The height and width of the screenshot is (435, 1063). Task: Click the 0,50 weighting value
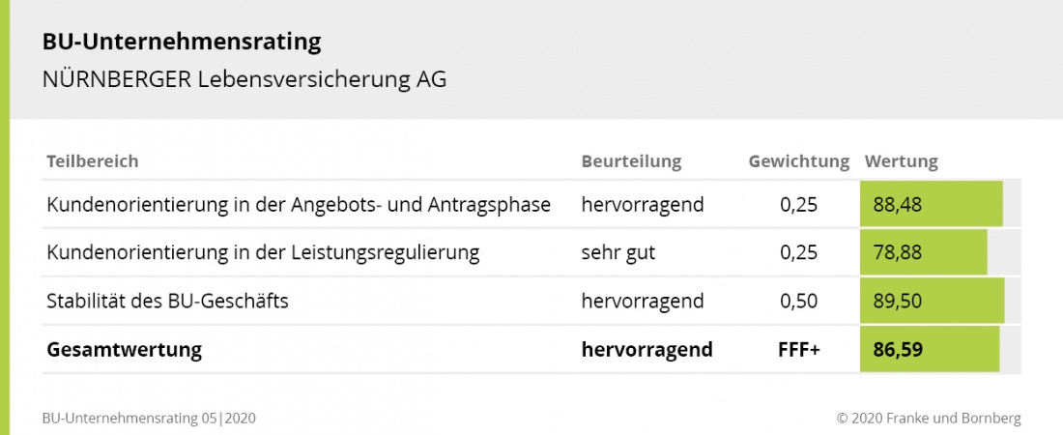click(x=798, y=301)
